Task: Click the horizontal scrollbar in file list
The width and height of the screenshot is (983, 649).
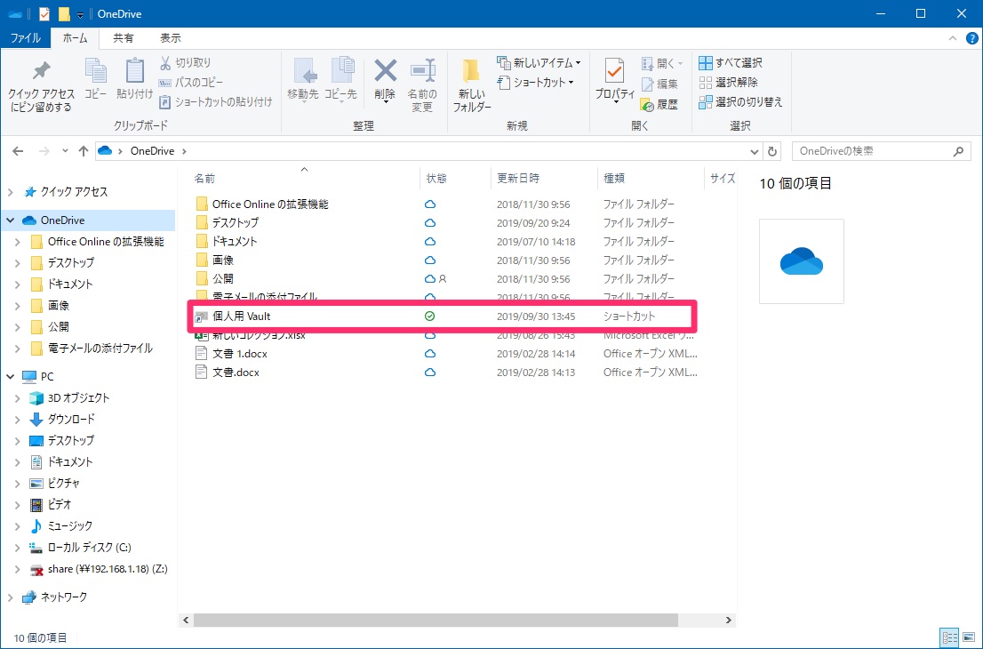Action: tap(436, 621)
